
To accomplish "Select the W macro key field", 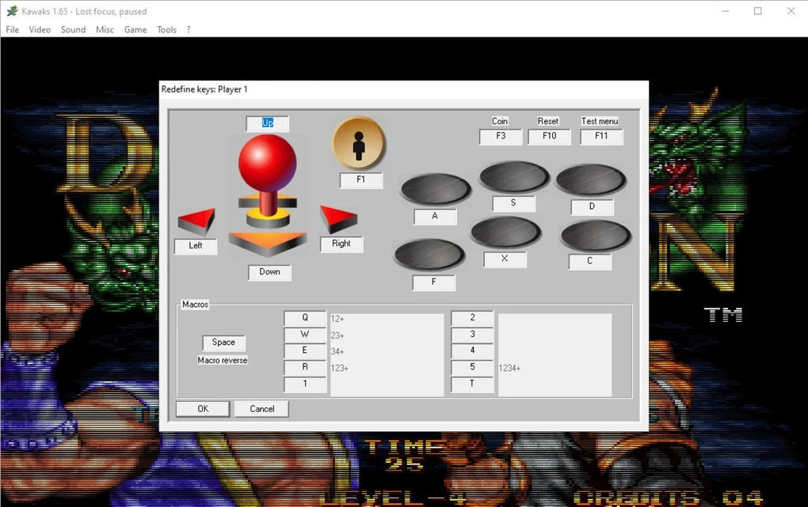I will [305, 335].
